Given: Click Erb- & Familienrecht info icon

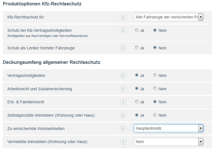Looking at the screenshot, I should point(123,102).
